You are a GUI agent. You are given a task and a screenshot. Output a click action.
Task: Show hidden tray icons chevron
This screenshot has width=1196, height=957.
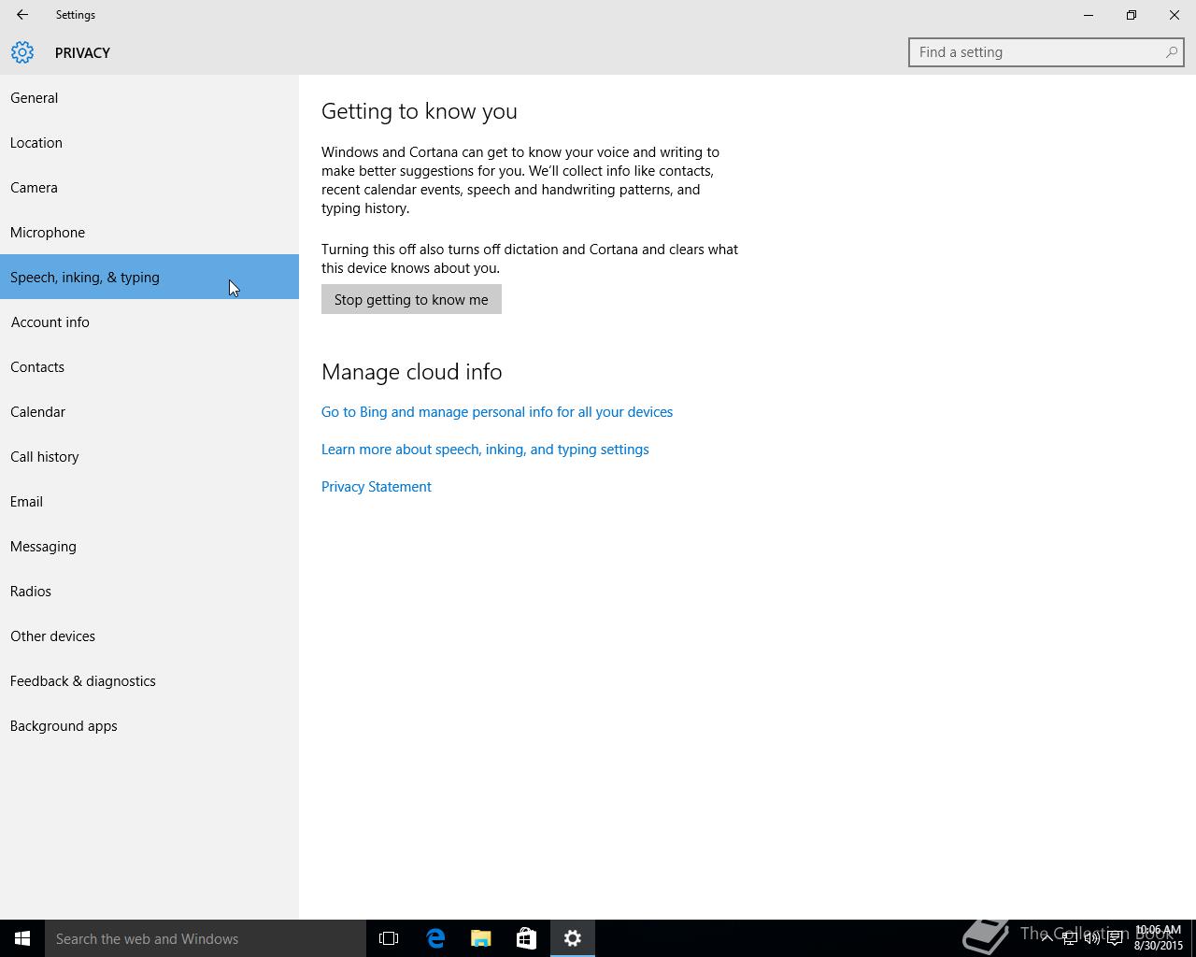click(1046, 937)
